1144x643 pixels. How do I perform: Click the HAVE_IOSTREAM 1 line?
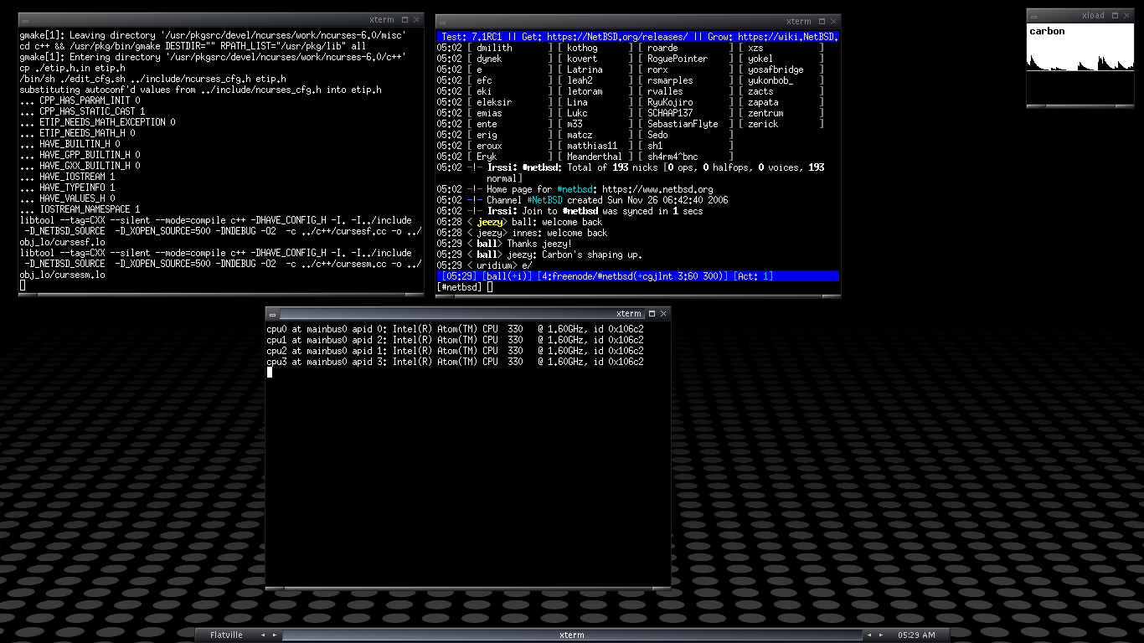point(67,177)
